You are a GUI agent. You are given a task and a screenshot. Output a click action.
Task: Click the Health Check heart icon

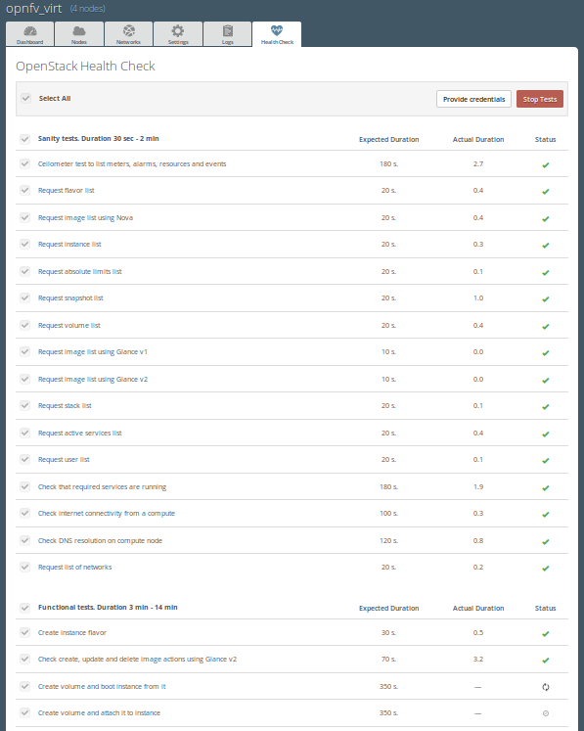pos(277,30)
